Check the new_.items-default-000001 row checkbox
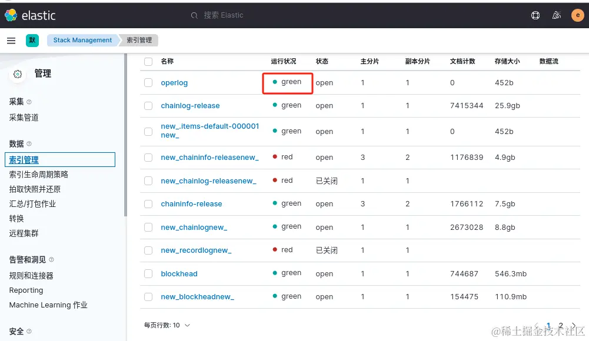589x341 pixels. (148, 131)
